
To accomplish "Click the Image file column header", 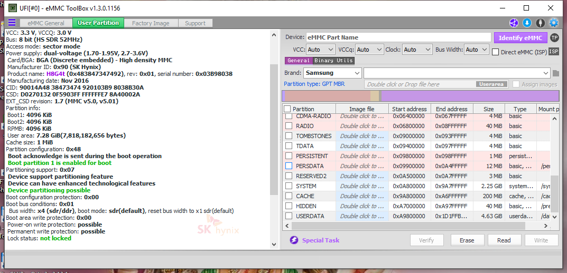I will point(361,109).
